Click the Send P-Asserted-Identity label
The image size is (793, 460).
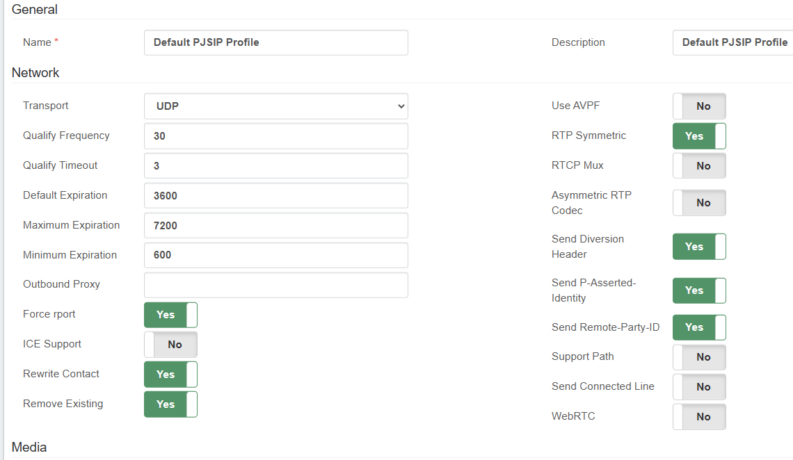(x=594, y=290)
